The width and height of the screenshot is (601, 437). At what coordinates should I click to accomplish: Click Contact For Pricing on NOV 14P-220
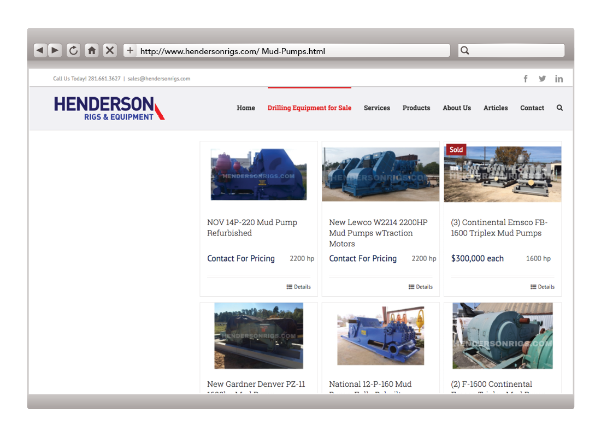point(241,258)
